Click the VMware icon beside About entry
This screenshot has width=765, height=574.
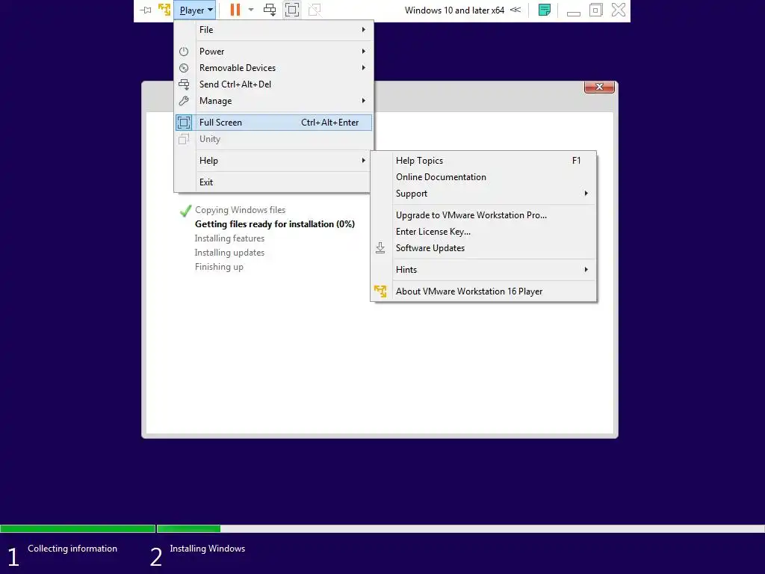[380, 291]
